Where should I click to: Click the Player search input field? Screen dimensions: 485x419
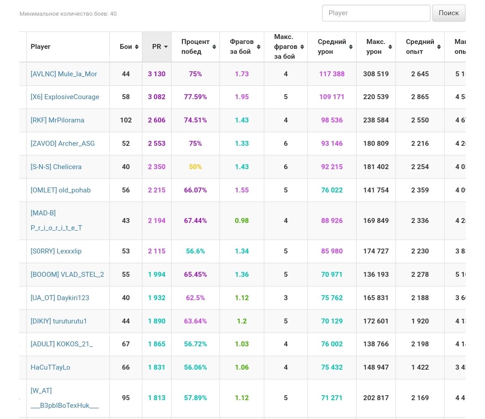click(376, 13)
